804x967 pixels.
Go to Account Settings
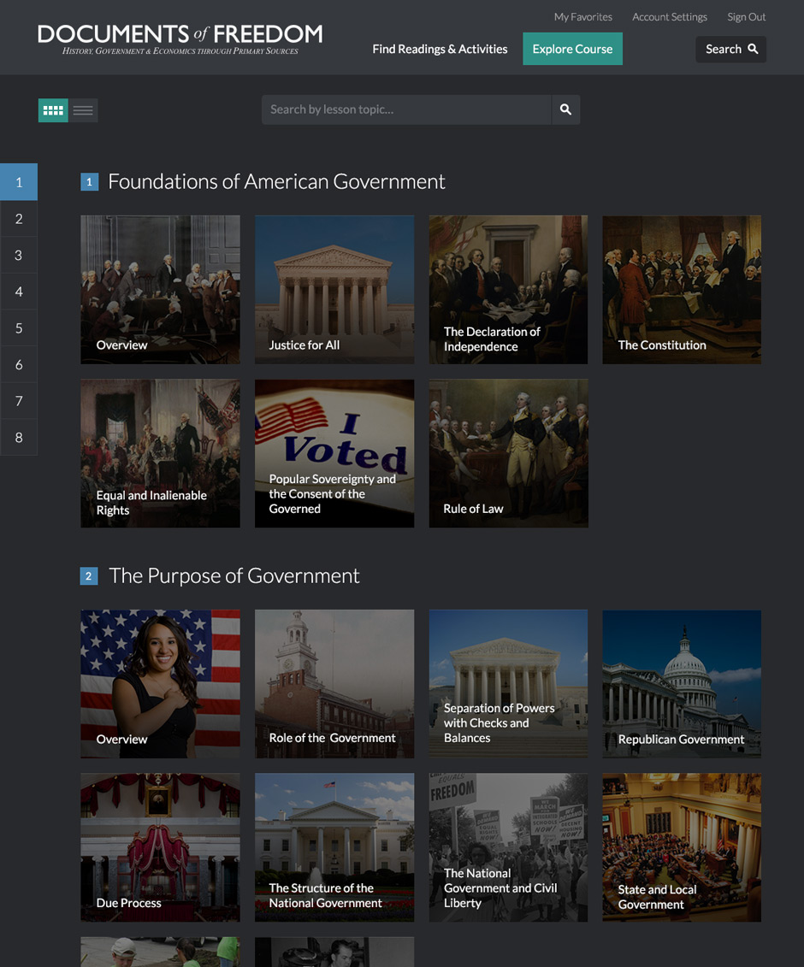670,16
